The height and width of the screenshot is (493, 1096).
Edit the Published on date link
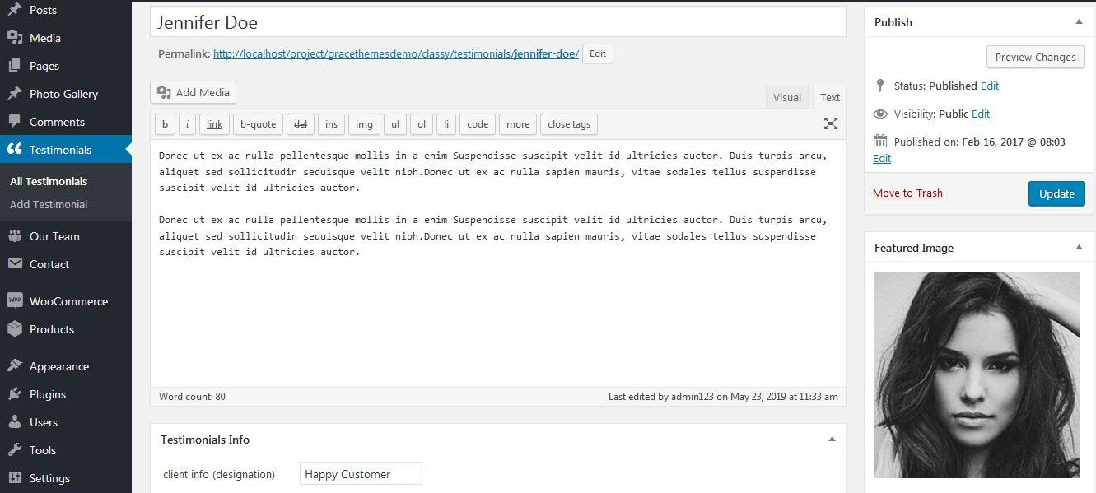click(882, 158)
